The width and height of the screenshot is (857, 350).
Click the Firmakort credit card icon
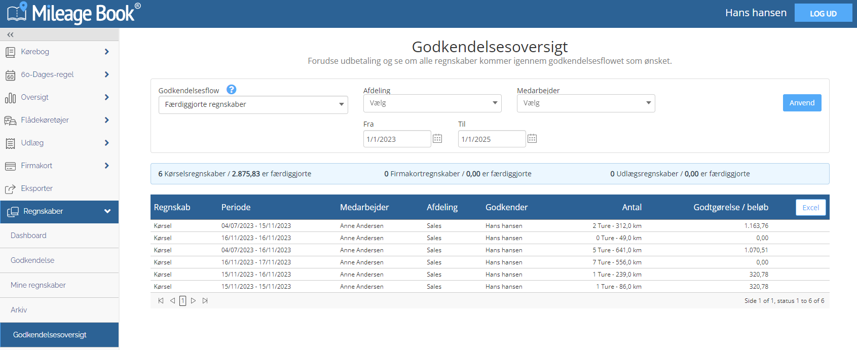[10, 166]
